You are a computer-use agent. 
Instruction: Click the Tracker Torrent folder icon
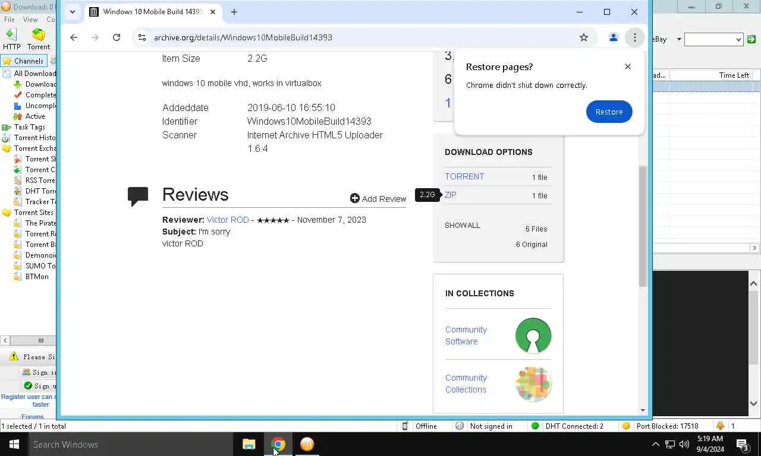18,202
